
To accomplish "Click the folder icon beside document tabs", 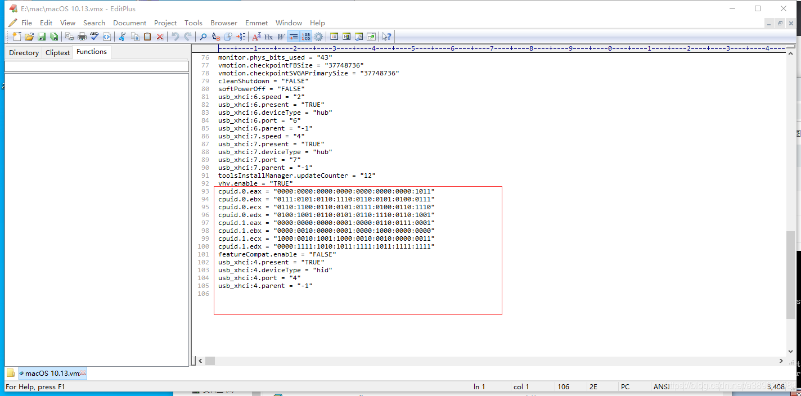I will (x=11, y=373).
